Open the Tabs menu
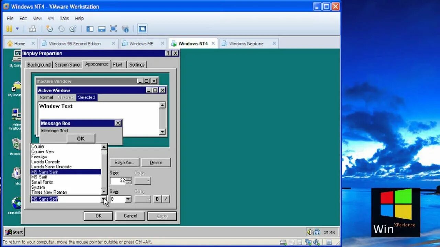This screenshot has height=247, width=440. pos(64,19)
